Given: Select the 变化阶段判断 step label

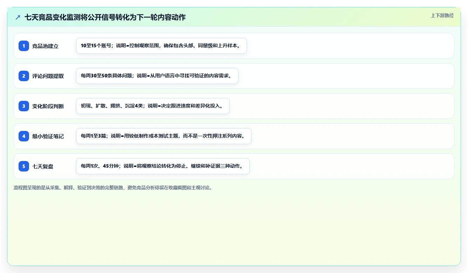Looking at the screenshot, I should click(48, 106).
